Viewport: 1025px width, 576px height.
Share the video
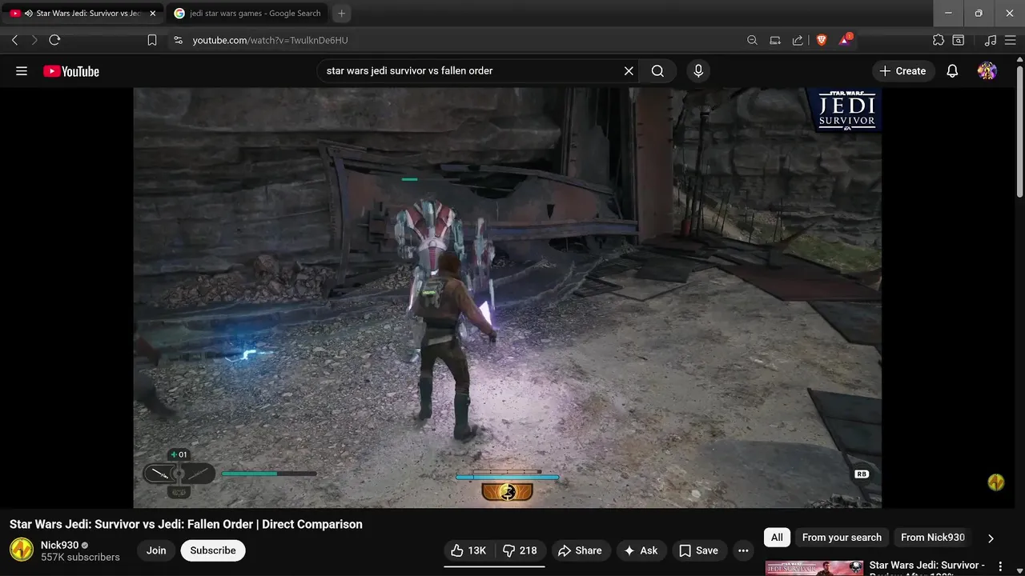[x=580, y=550]
